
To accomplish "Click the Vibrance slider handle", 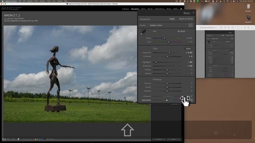I will [168, 97].
